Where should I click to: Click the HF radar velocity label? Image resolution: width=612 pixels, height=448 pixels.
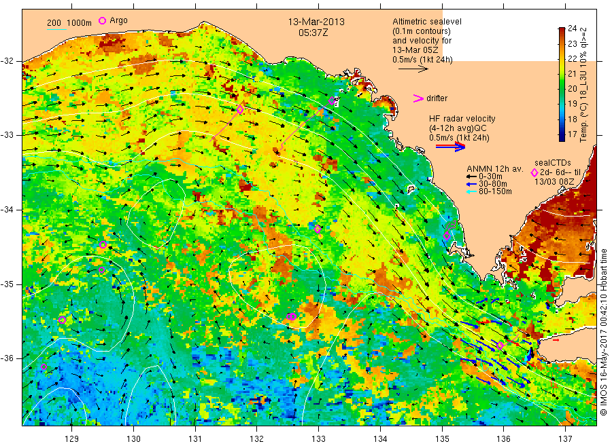click(462, 119)
